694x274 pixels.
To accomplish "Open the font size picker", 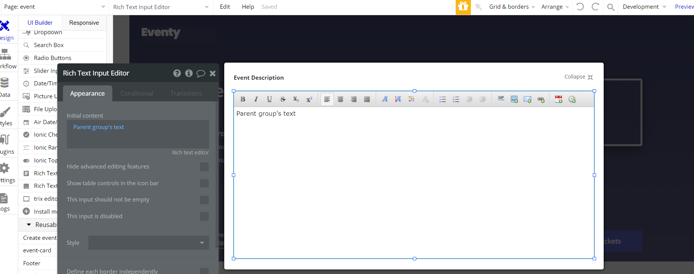I will 398,99.
